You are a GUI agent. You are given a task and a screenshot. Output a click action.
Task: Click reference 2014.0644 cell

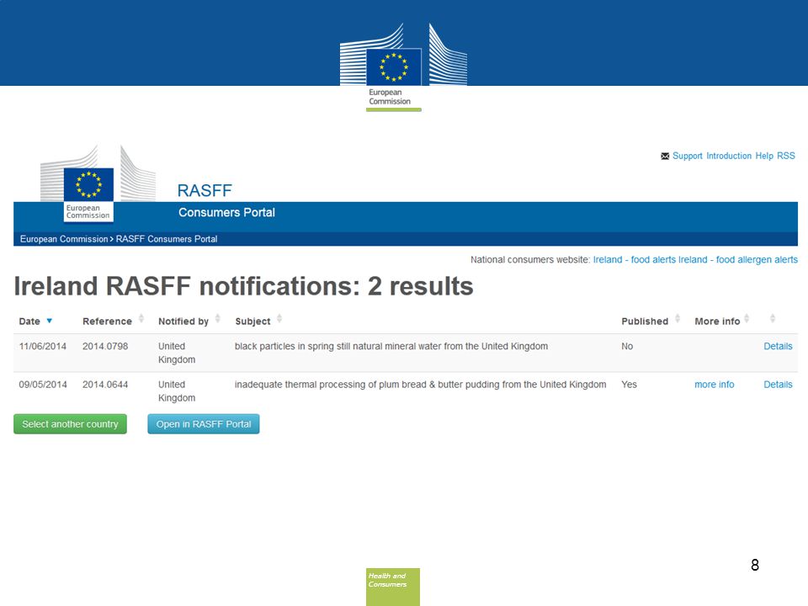(105, 385)
